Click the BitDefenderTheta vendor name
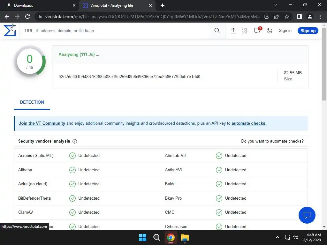Image resolution: width=327 pixels, height=245 pixels. [x=34, y=198]
